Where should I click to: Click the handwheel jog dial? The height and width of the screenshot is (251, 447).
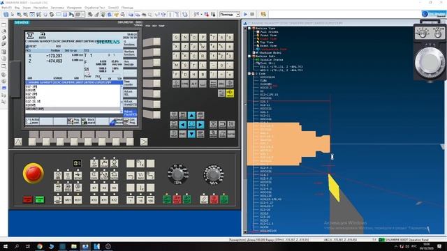(x=430, y=63)
